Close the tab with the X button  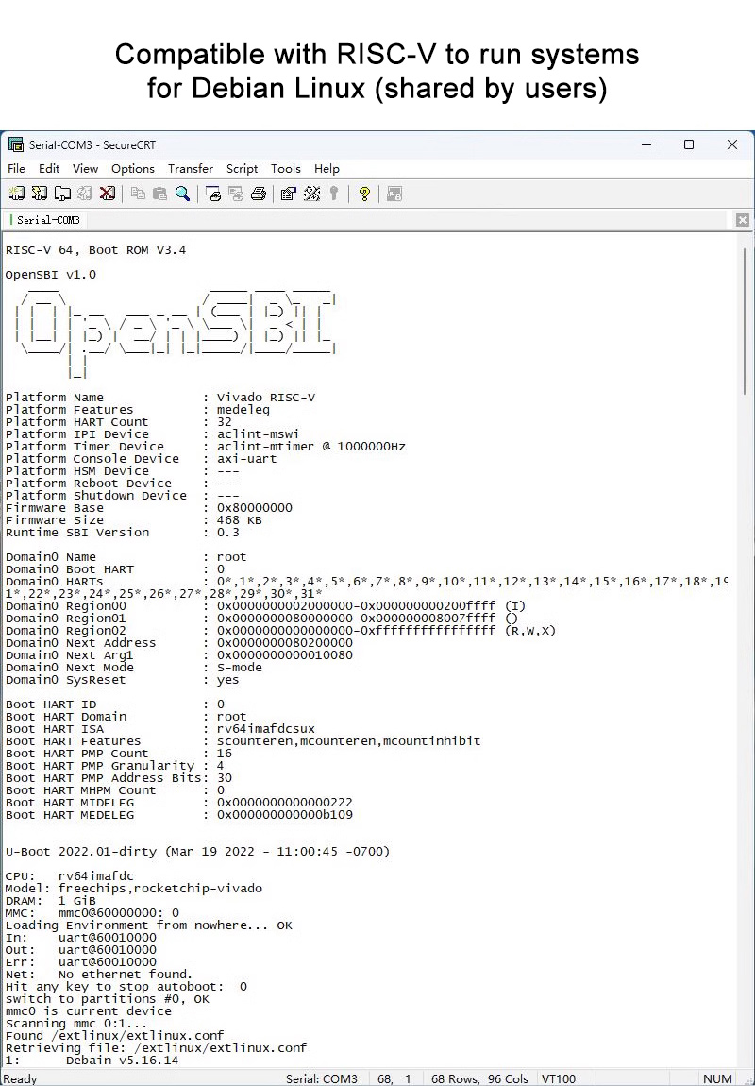click(742, 220)
